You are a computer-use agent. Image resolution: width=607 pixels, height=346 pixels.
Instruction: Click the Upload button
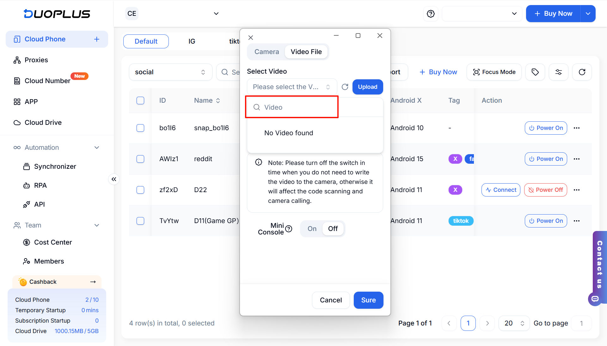point(367,87)
